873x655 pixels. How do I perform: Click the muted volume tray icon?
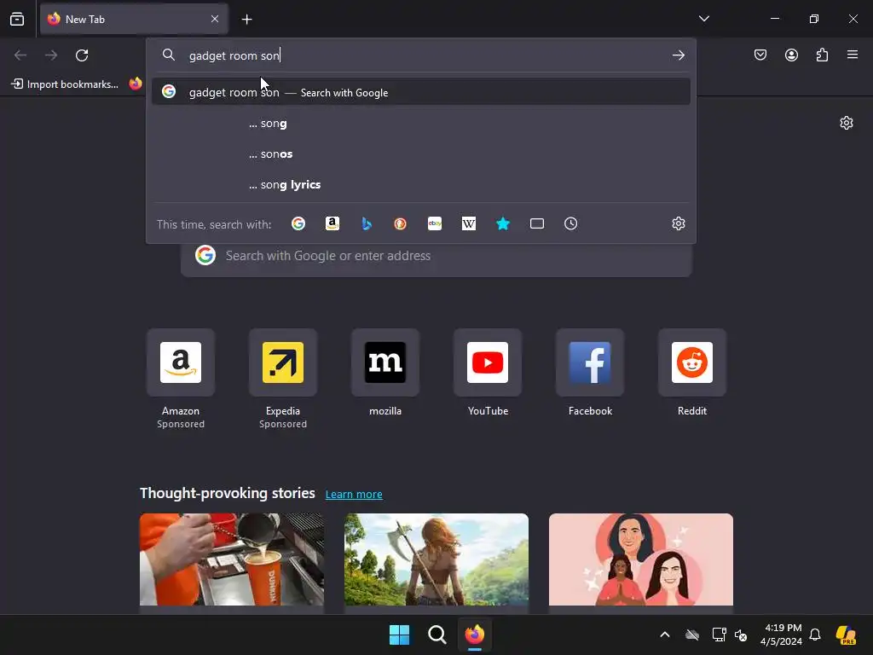[741, 635]
